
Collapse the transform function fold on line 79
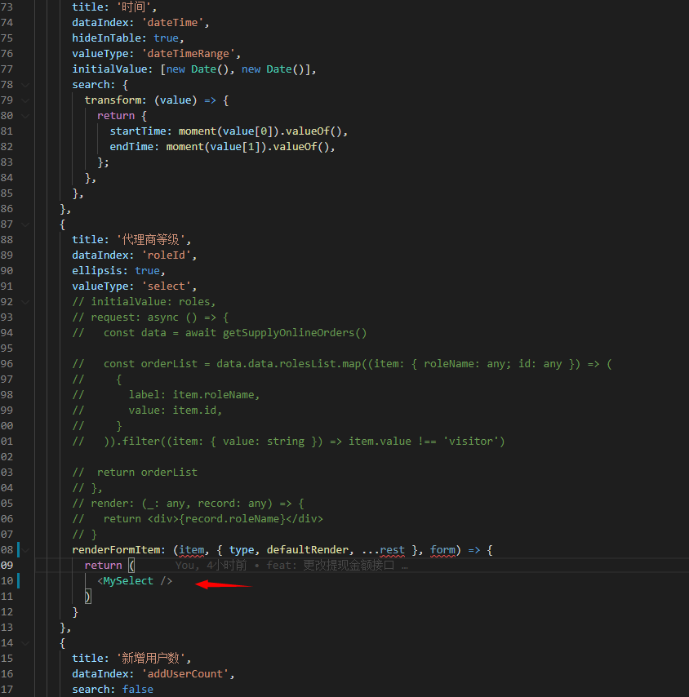click(x=24, y=100)
